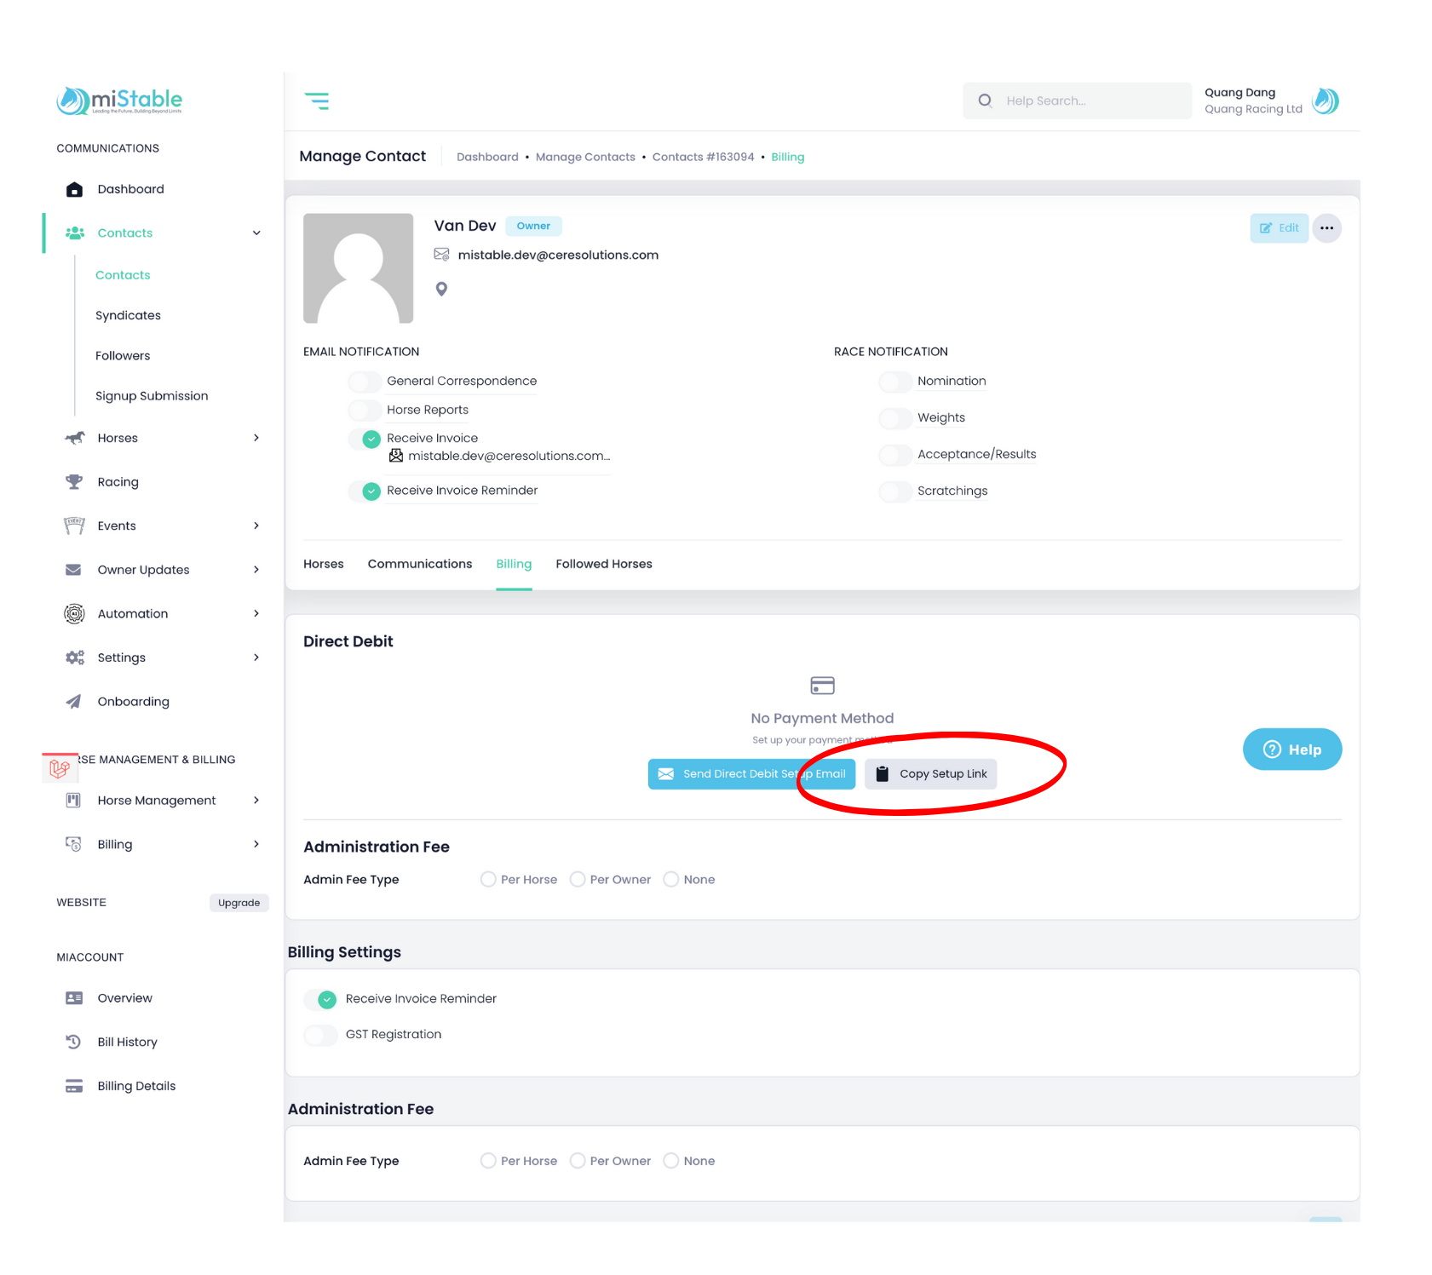This screenshot has width=1432, height=1275.
Task: Click the miStable logo
Action: tap(119, 101)
